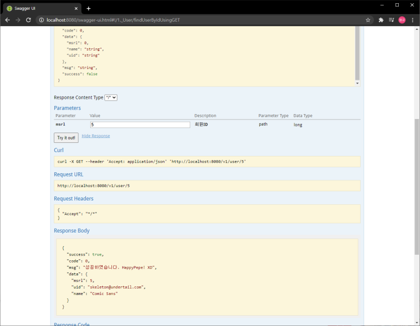Close the Swagger UI tab
The width and height of the screenshot is (420, 326).
(x=76, y=9)
